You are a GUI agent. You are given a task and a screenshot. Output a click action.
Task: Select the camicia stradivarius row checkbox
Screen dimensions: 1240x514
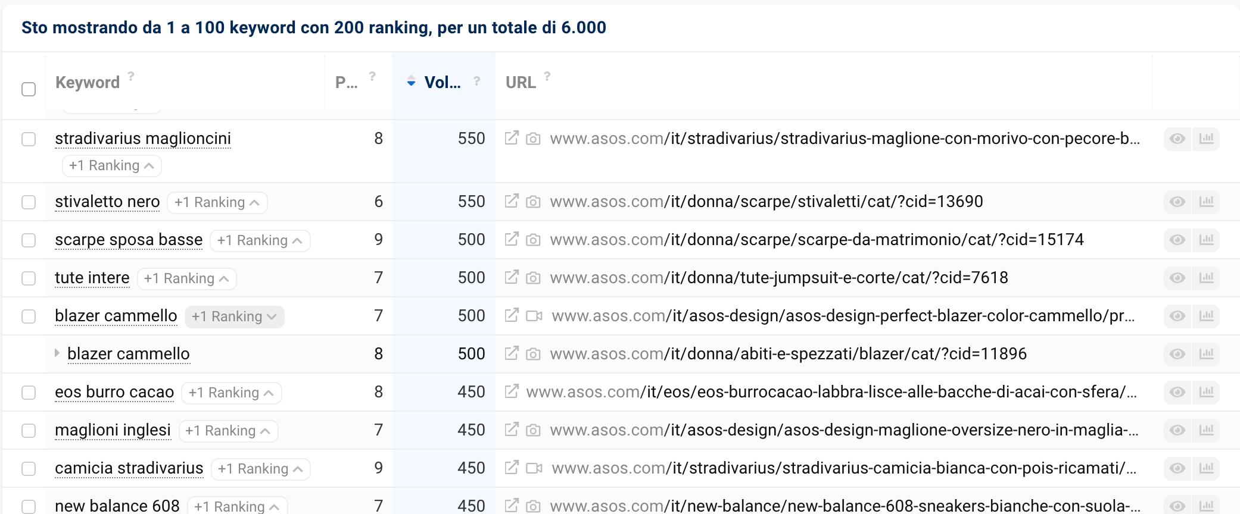(x=29, y=469)
